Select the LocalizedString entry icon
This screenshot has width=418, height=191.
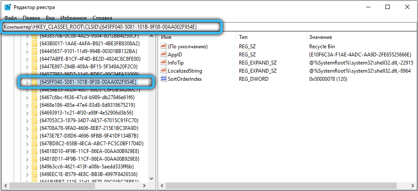(163, 71)
